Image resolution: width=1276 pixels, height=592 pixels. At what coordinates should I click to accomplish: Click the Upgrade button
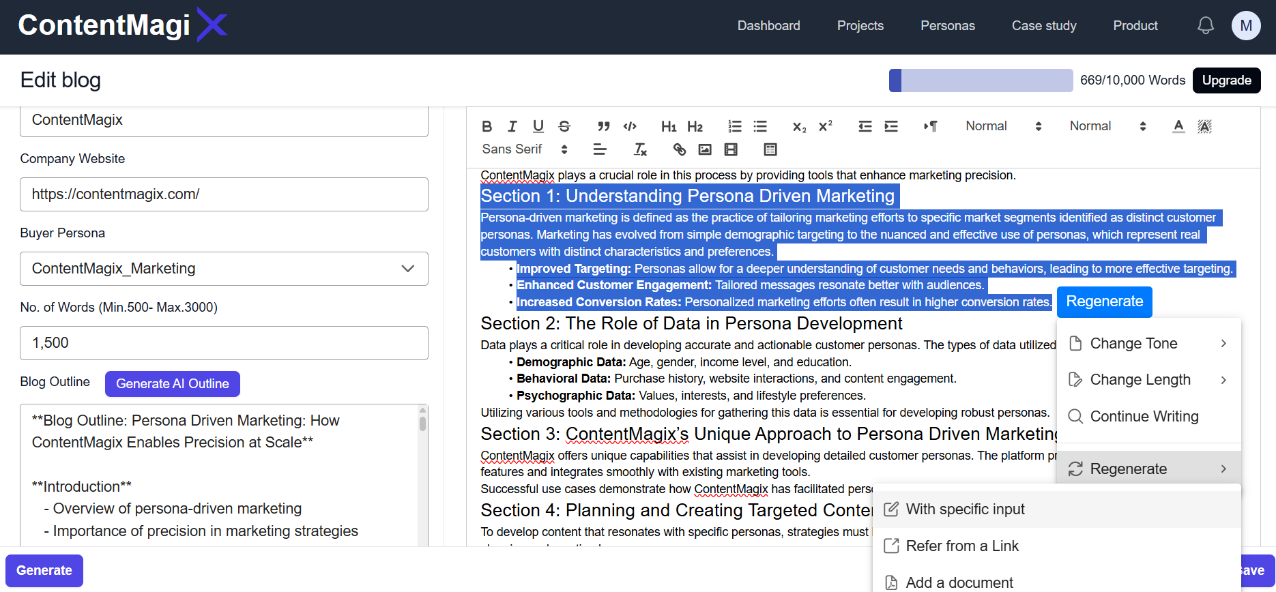pyautogui.click(x=1226, y=80)
